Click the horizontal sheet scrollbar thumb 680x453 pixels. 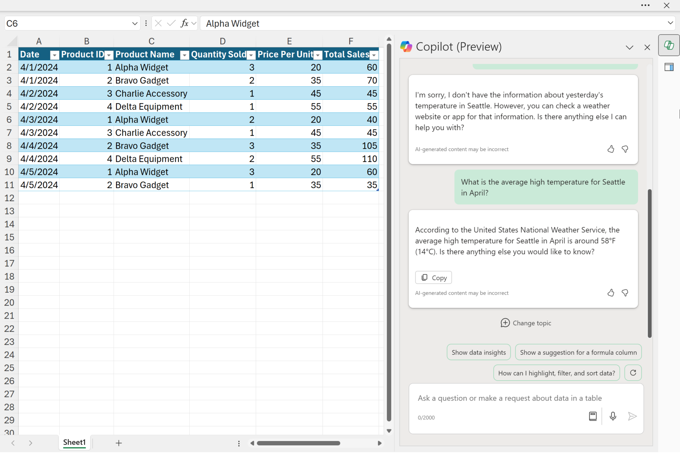point(298,443)
